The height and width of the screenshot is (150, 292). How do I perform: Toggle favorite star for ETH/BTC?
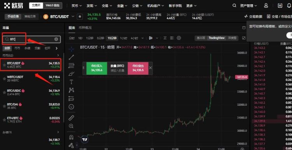point(4,120)
